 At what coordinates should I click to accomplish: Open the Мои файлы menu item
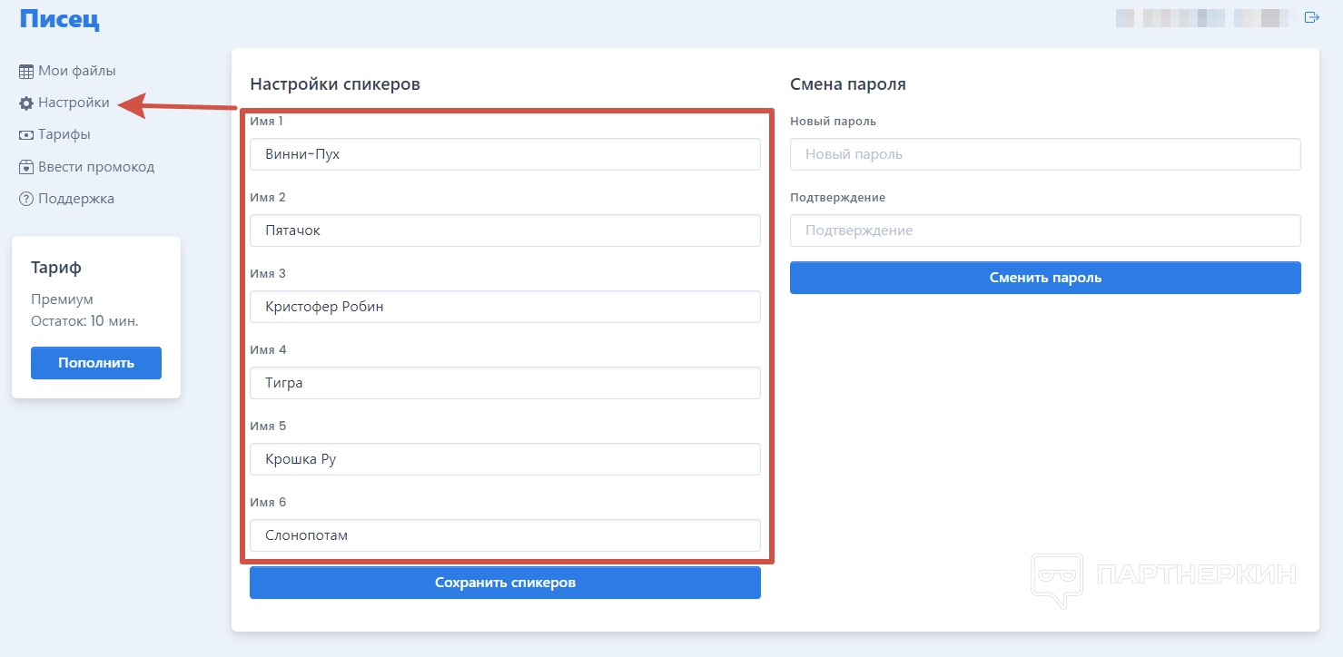(77, 71)
